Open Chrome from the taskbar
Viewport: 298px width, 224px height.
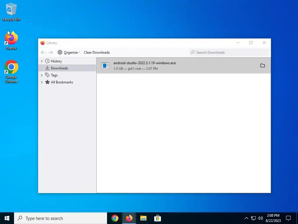(x=115, y=218)
